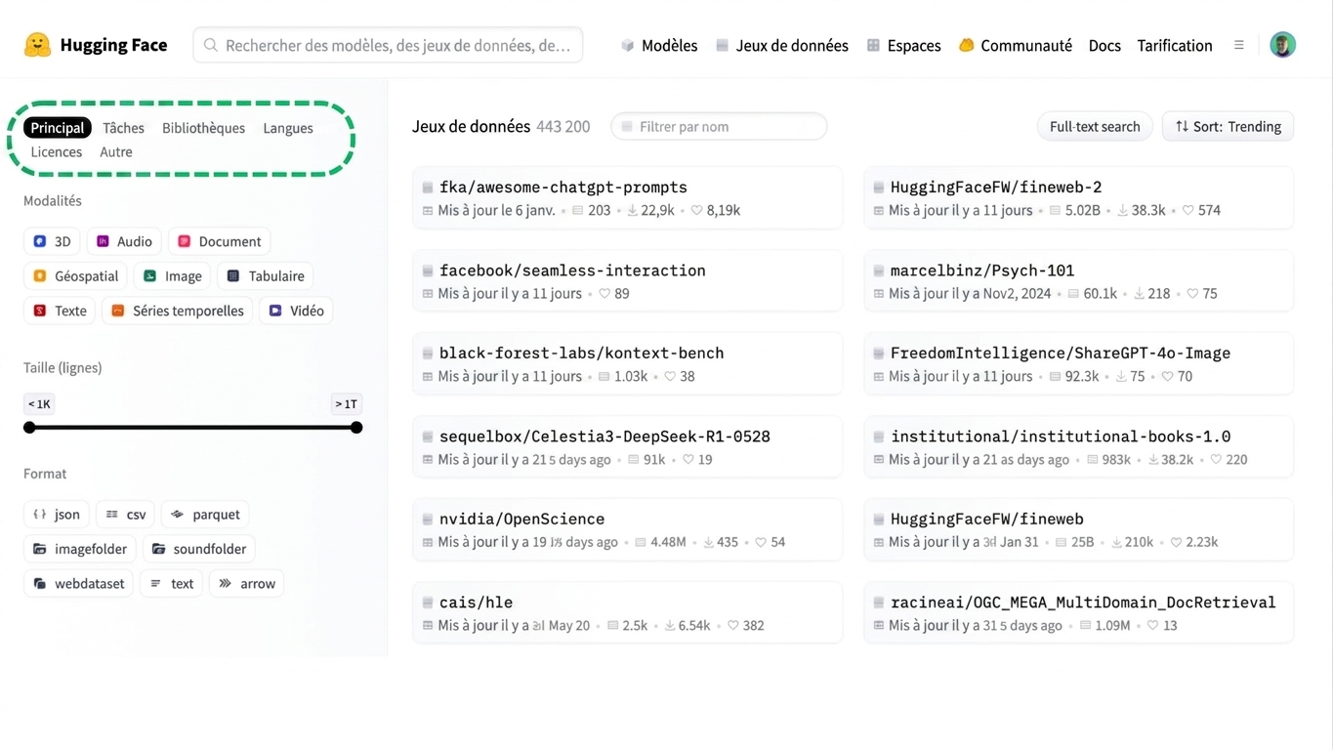
Task: Open facebook/seamless-interaction dataset
Action: (x=628, y=280)
